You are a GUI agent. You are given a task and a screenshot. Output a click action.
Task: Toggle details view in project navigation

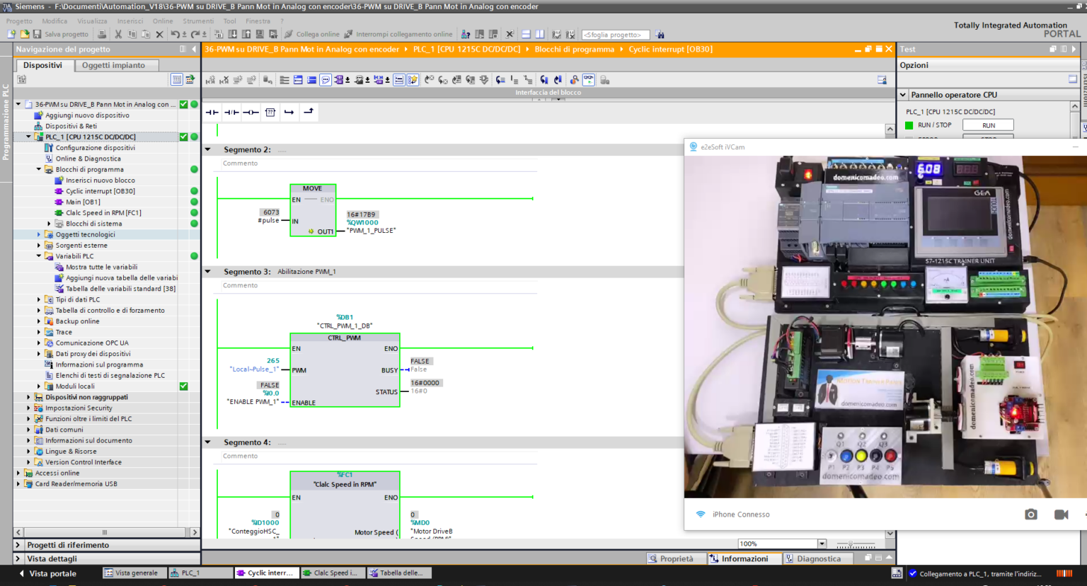19,558
